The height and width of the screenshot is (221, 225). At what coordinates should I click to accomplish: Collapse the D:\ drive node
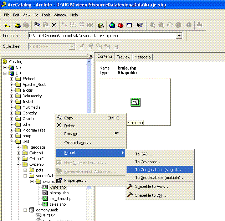click(x=5, y=73)
